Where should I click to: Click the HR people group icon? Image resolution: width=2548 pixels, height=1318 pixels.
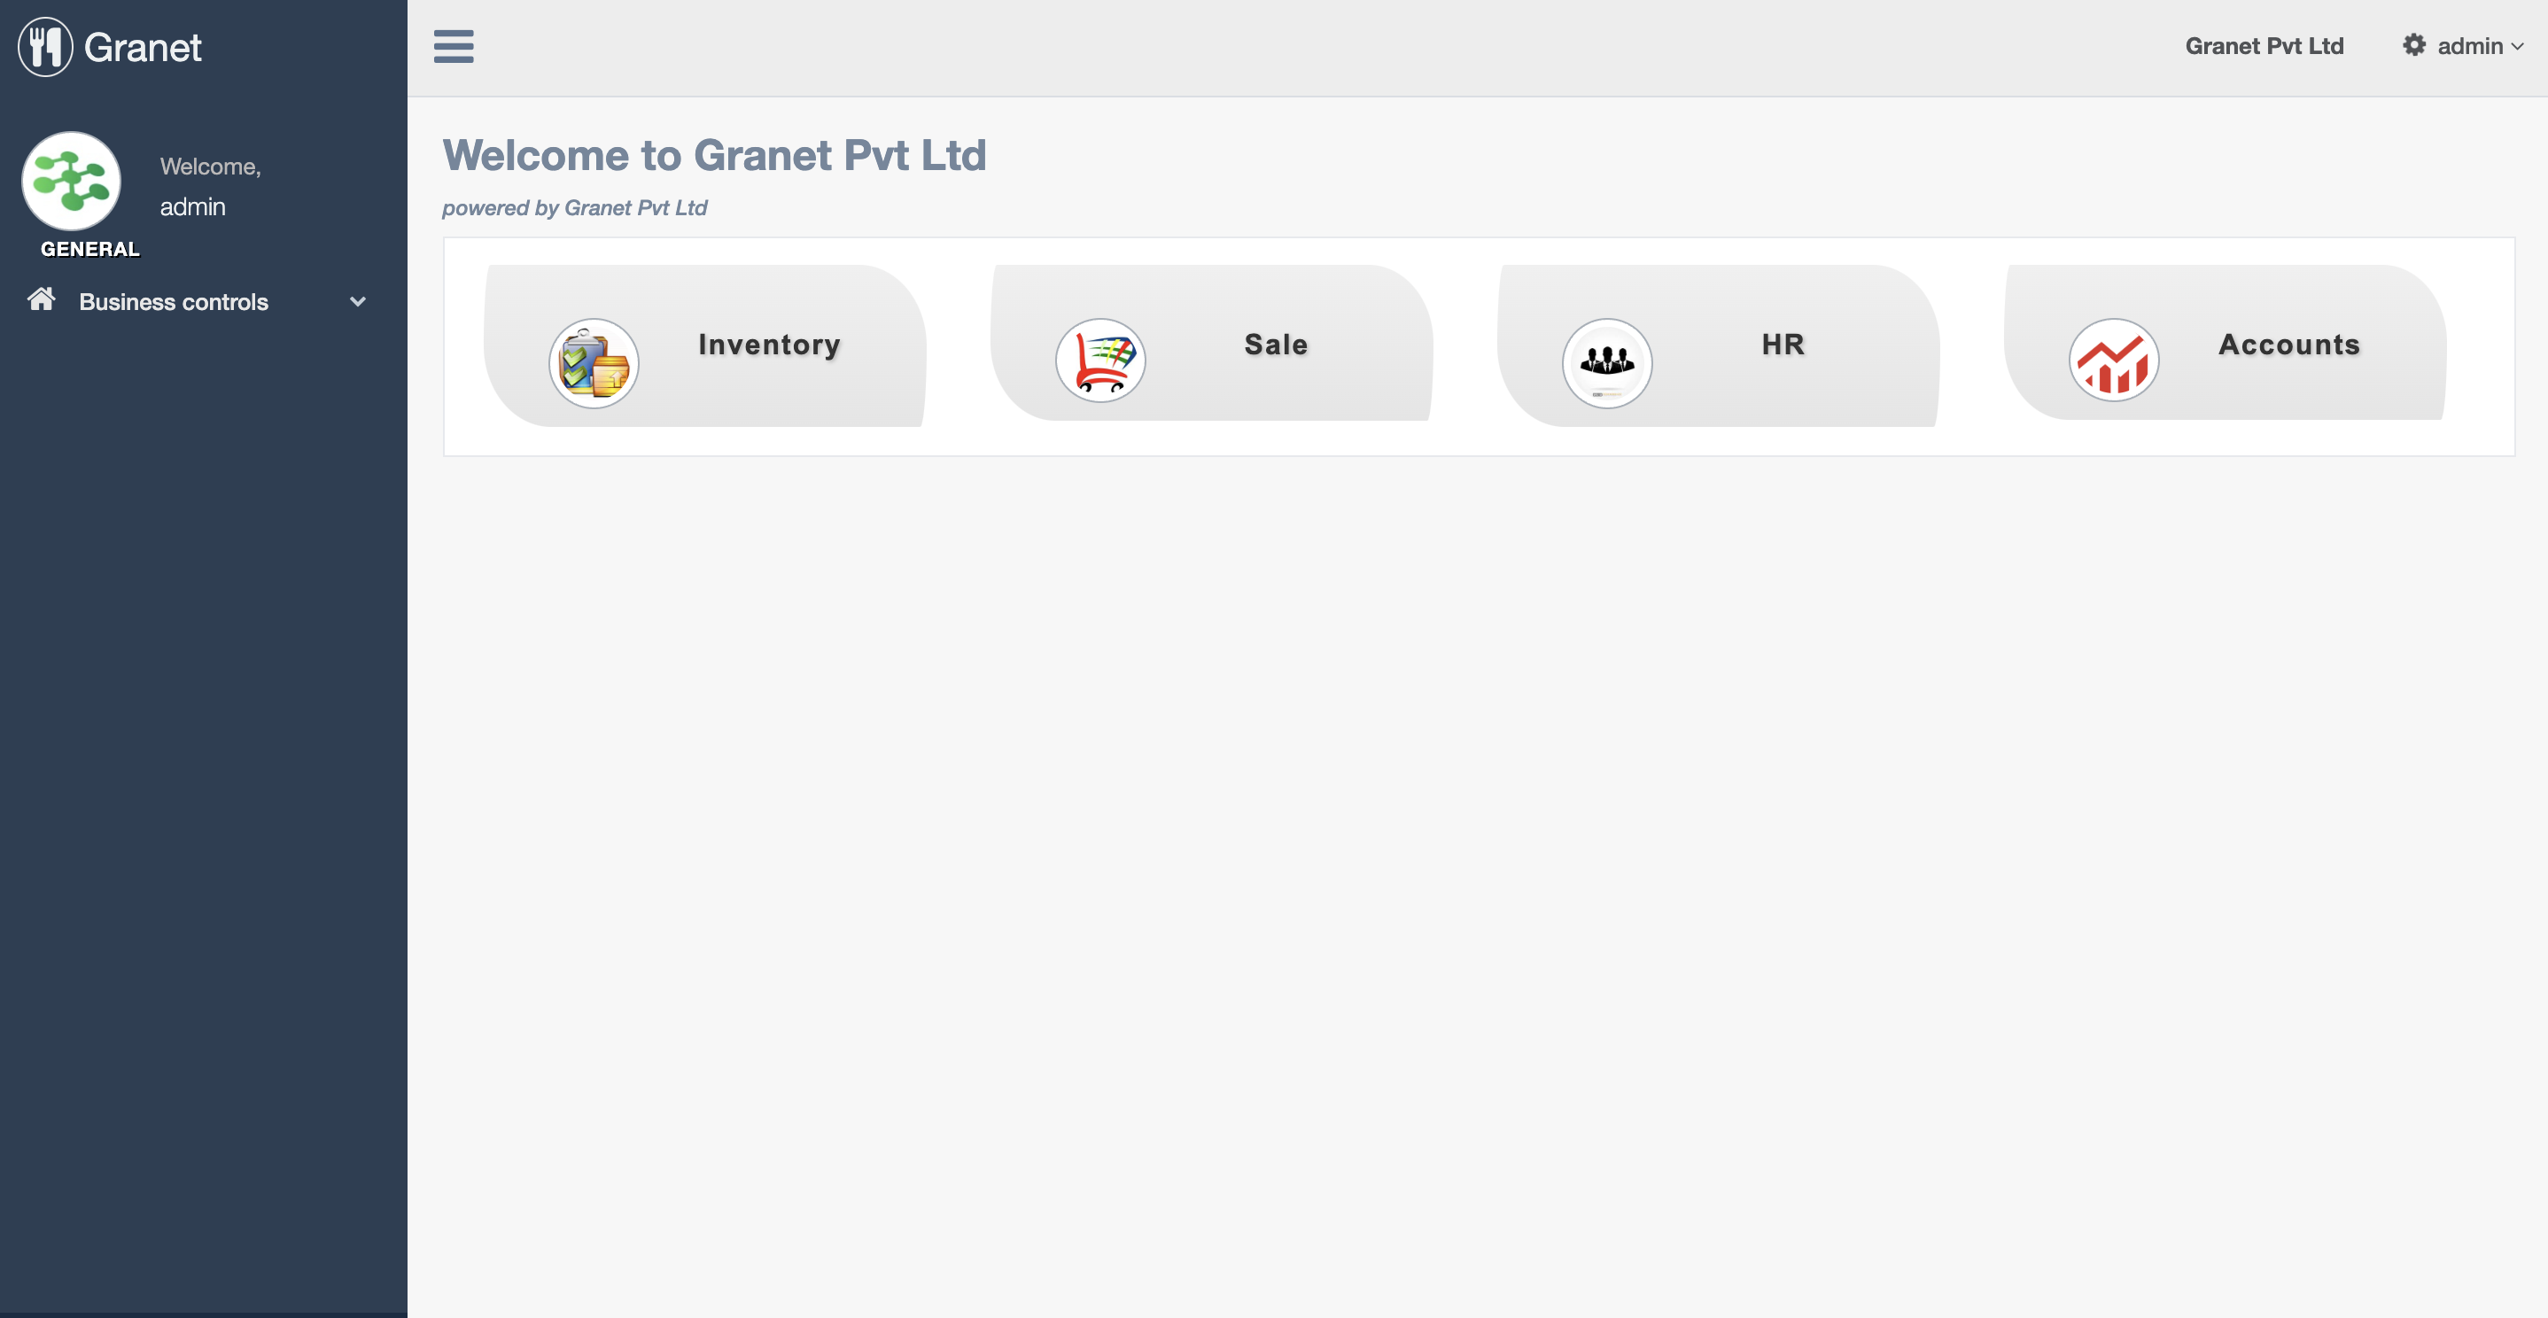[1606, 363]
